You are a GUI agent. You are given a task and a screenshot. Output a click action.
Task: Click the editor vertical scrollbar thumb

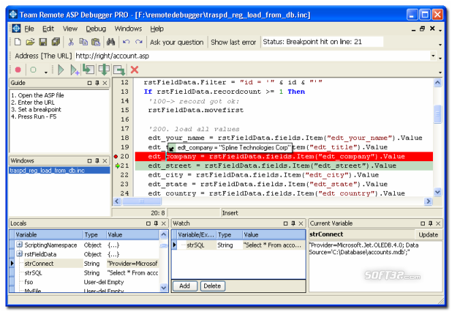(x=437, y=114)
